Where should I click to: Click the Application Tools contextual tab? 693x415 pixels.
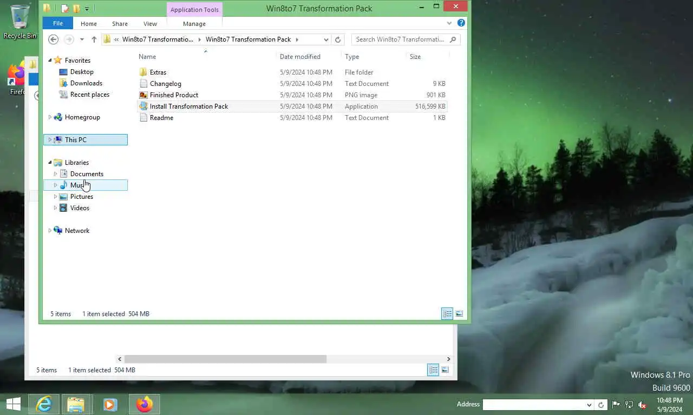(x=194, y=10)
